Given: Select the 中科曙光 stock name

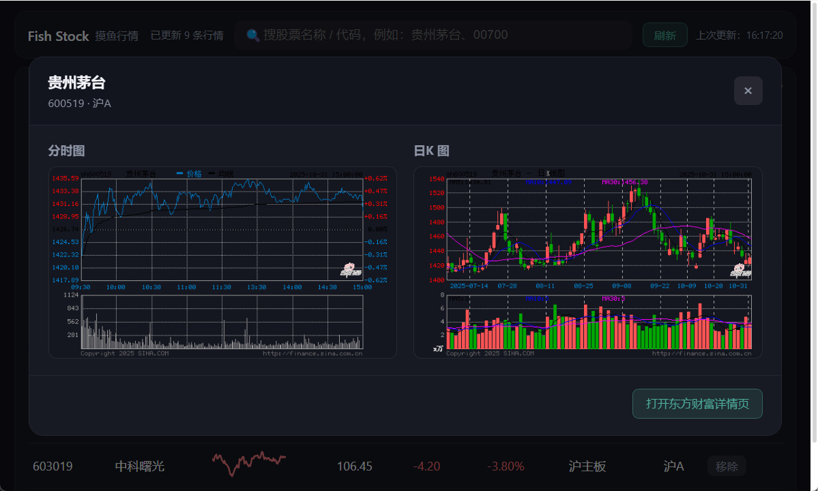Looking at the screenshot, I should click(139, 466).
